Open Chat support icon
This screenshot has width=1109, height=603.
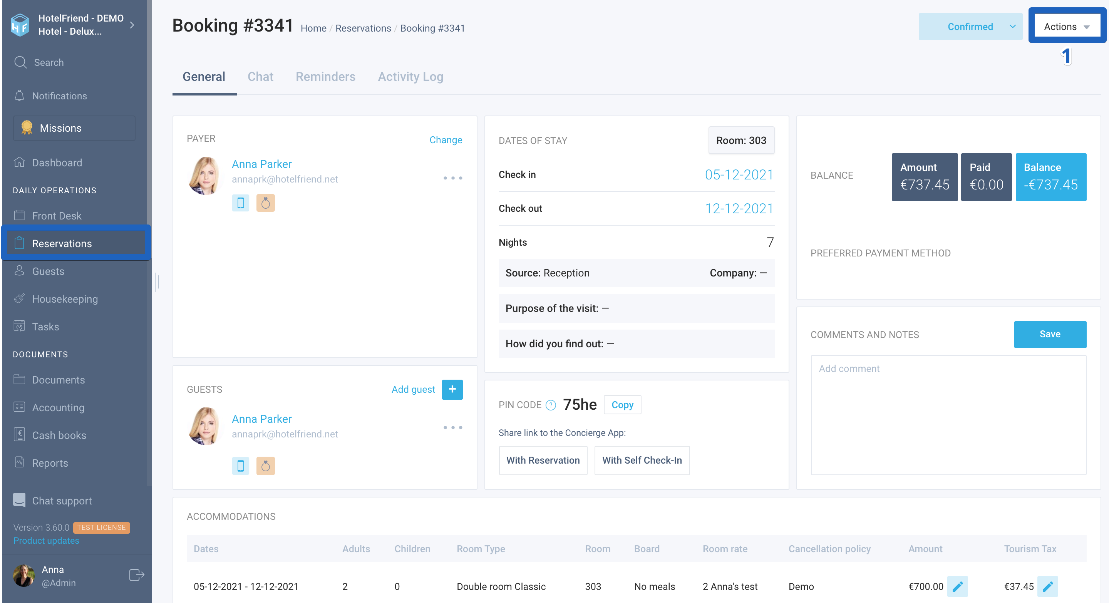point(19,500)
